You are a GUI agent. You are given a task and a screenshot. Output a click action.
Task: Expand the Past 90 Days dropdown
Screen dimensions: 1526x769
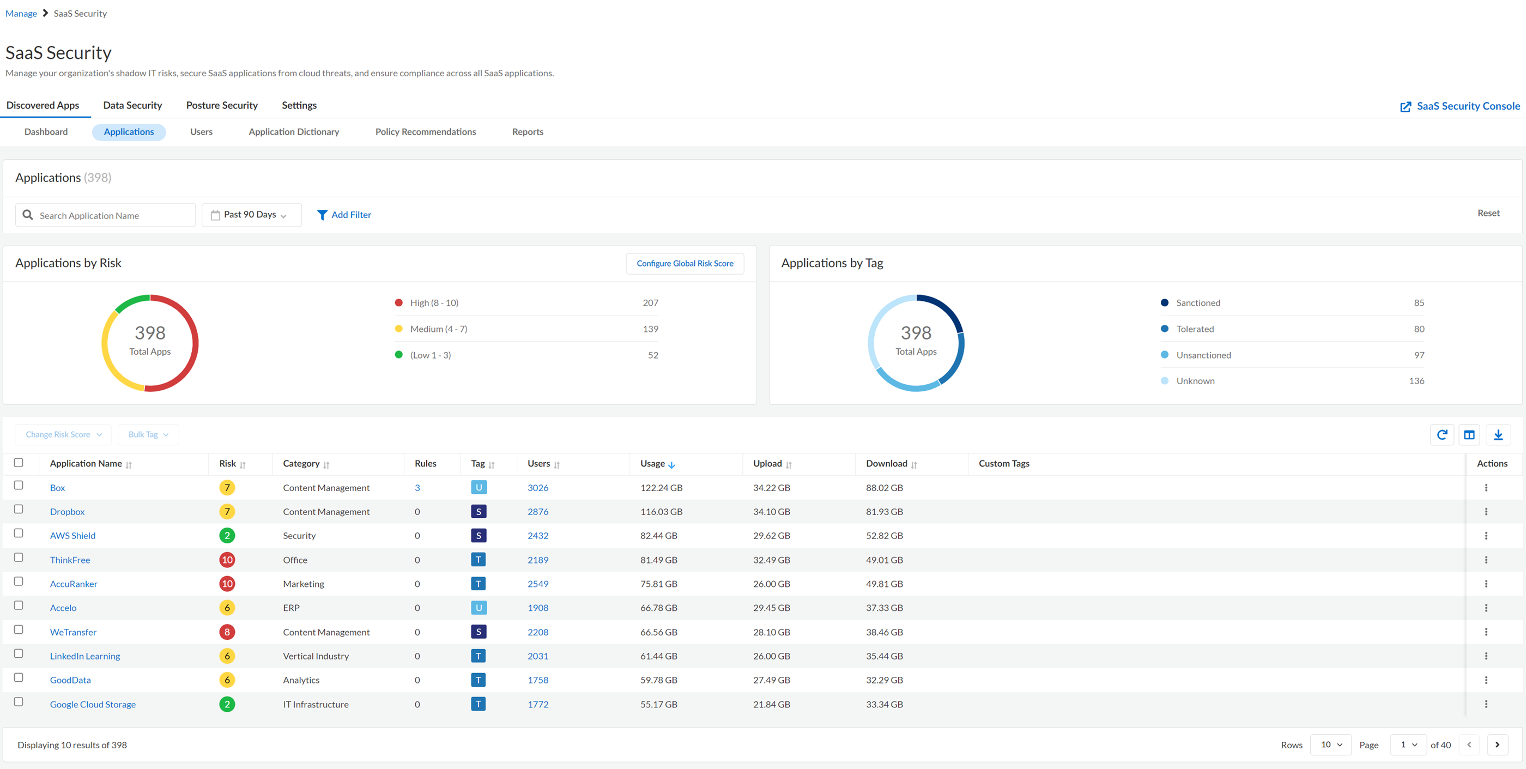[251, 215]
